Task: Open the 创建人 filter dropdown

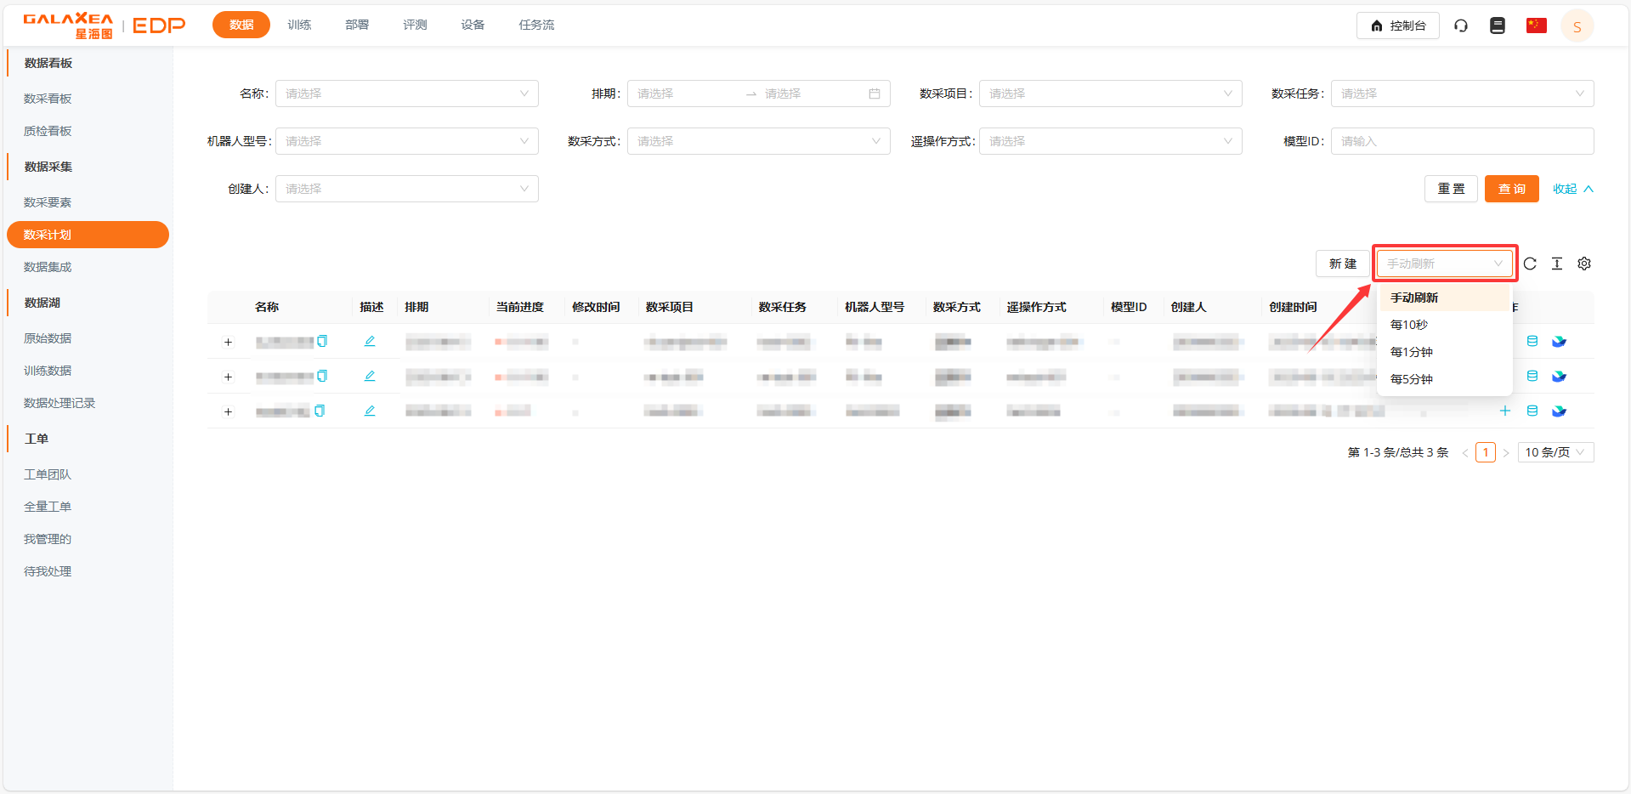Action: 407,189
